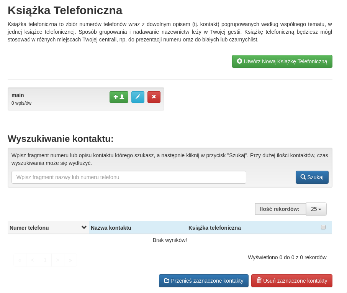Click Usuń zaznaczone kontakty button
The height and width of the screenshot is (293, 347).
tap(291, 281)
